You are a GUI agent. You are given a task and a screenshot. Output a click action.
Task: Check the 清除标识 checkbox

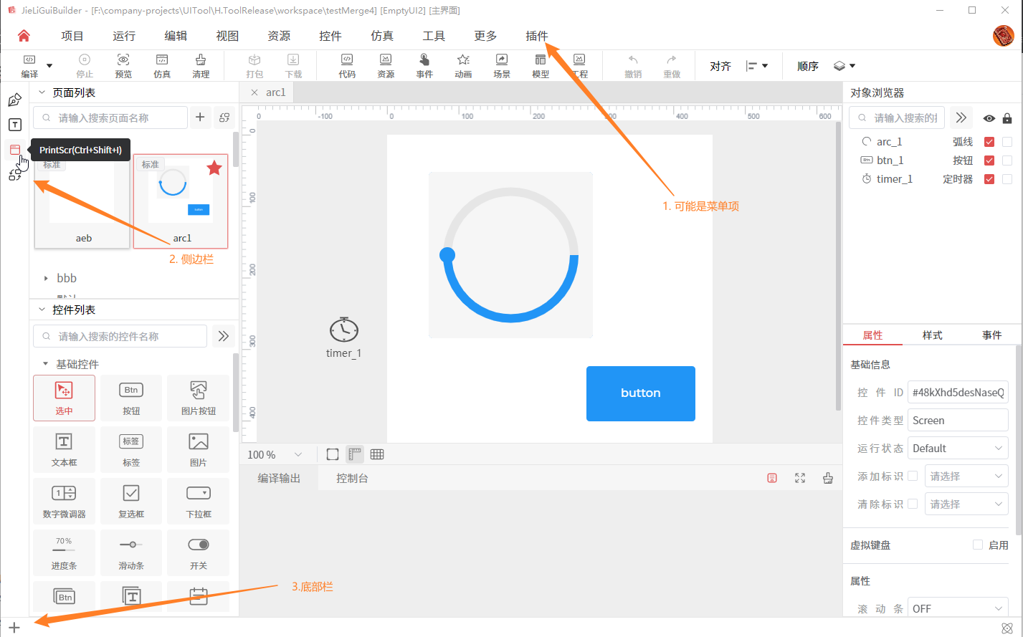tap(913, 504)
